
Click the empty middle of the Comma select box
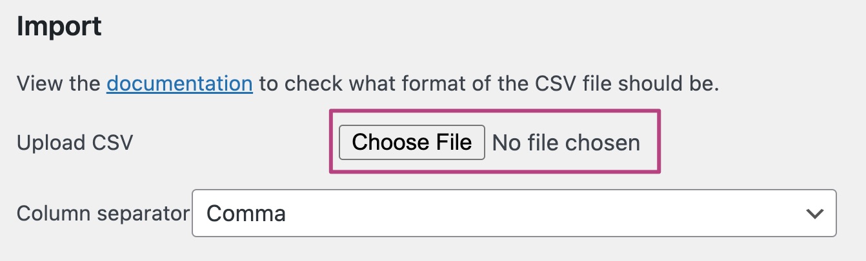tap(516, 213)
